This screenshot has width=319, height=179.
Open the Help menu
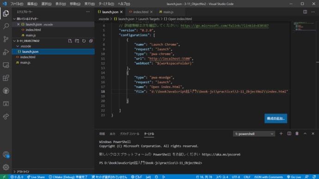124,4
